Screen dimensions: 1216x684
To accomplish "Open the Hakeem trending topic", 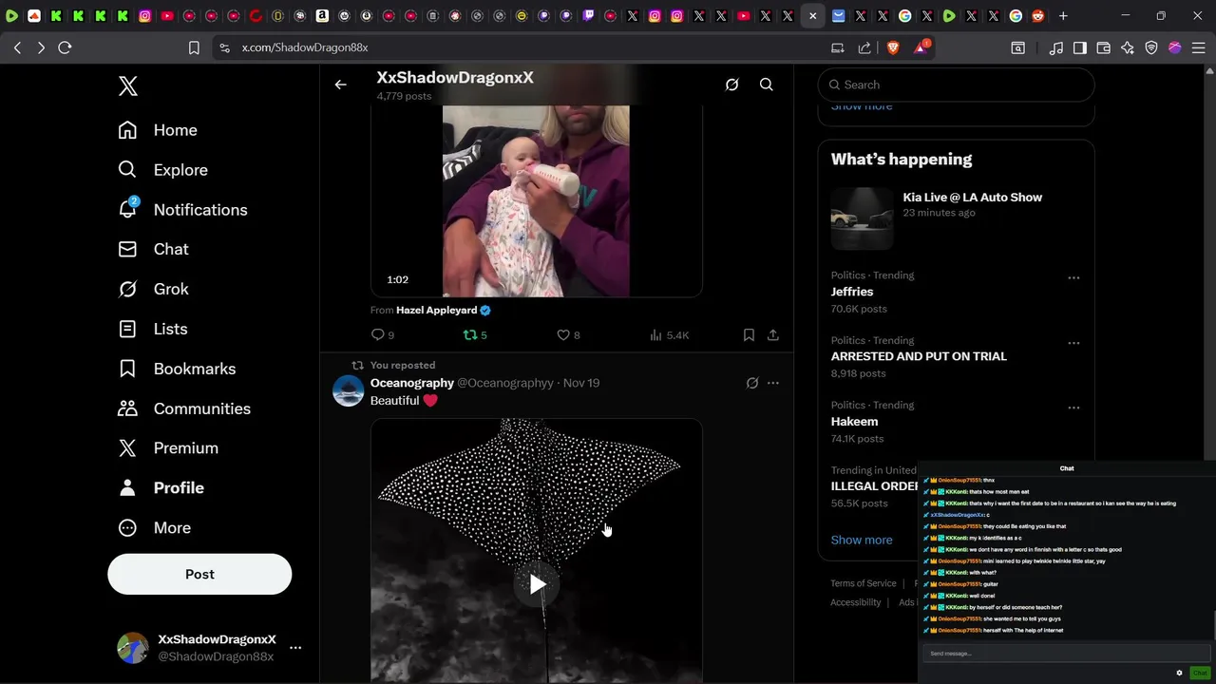I will pyautogui.click(x=854, y=421).
